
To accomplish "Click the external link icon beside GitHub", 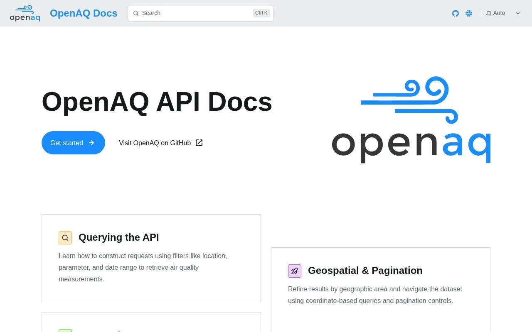I will pyautogui.click(x=199, y=143).
